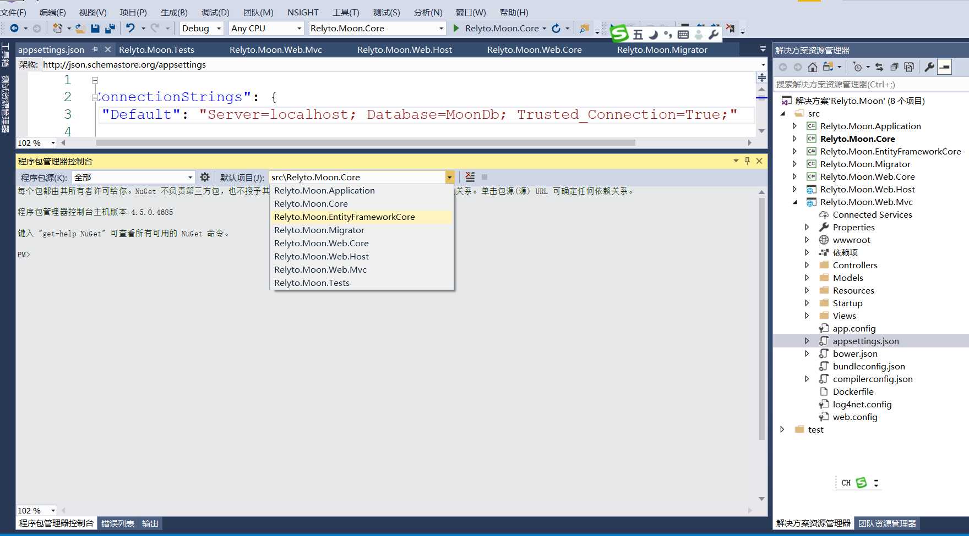This screenshot has width=969, height=536.
Task: Select Relyto.Moon.Web.Host in default project list
Action: pos(362,256)
